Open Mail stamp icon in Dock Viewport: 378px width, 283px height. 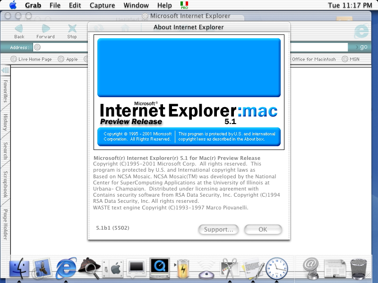42,268
